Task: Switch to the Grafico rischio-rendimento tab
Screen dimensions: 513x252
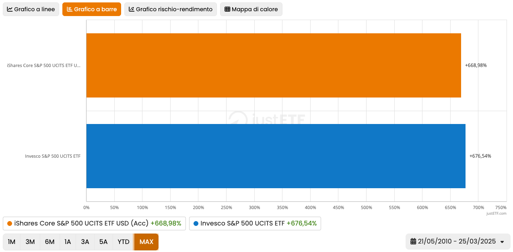Action: pyautogui.click(x=170, y=9)
